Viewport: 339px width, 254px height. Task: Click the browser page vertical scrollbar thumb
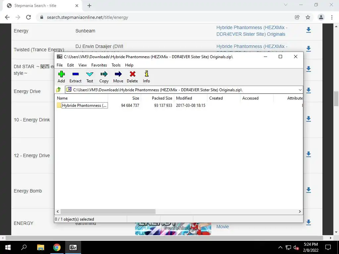[336, 99]
